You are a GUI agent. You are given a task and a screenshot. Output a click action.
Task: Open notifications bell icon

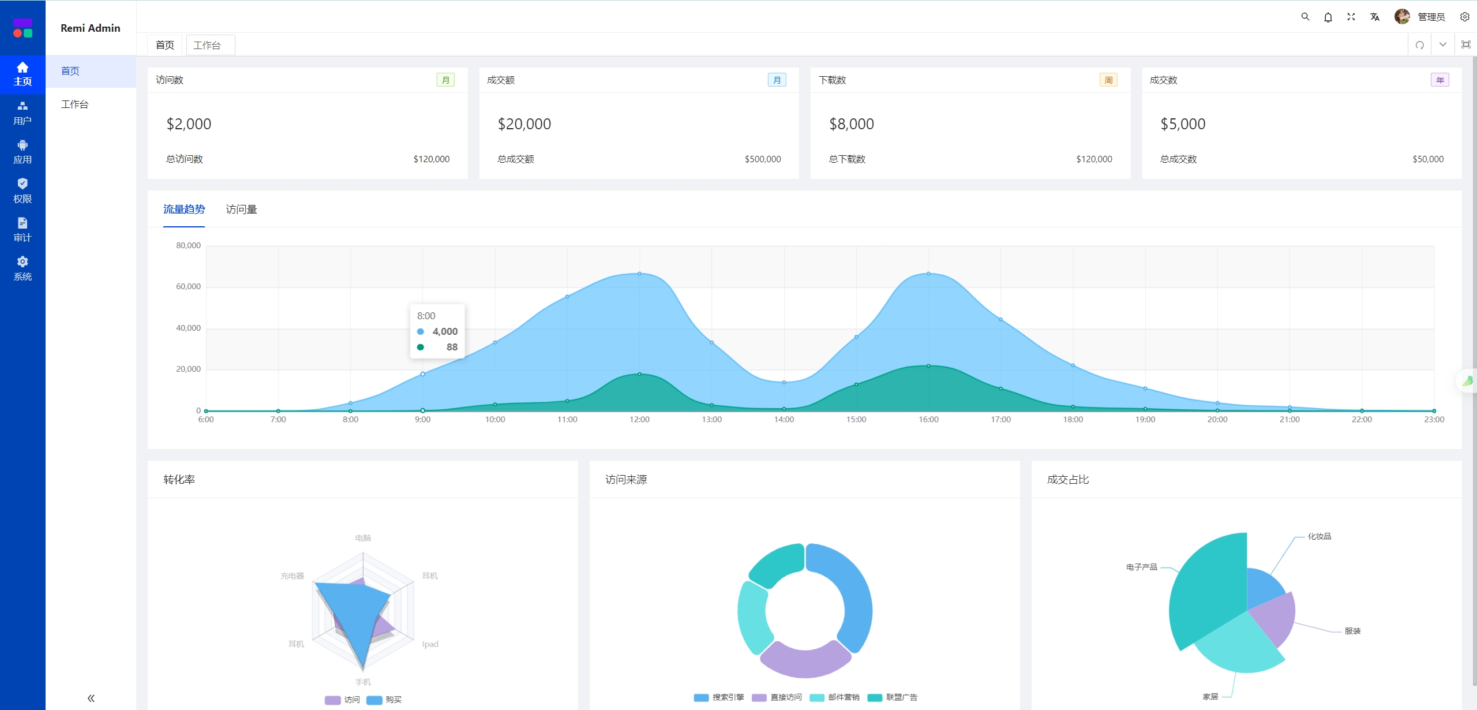coord(1328,17)
